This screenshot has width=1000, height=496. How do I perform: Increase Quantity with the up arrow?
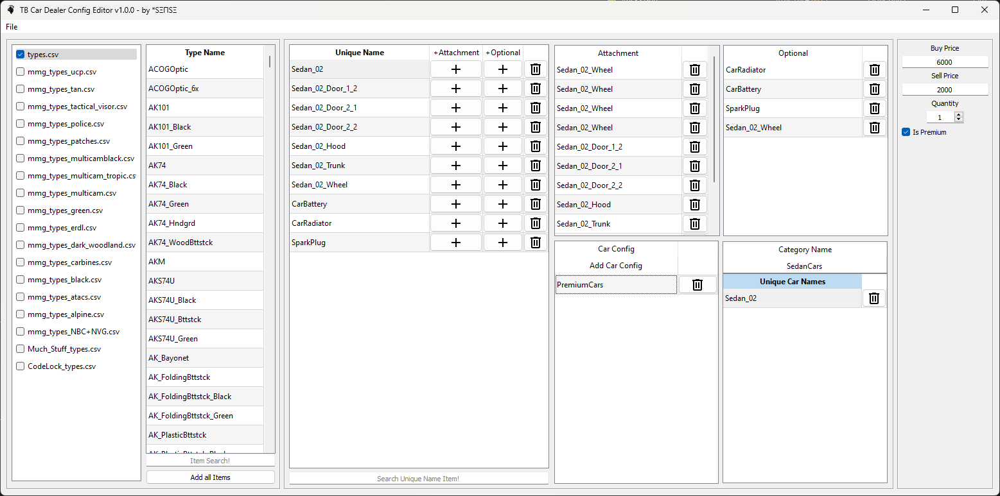[x=959, y=115]
